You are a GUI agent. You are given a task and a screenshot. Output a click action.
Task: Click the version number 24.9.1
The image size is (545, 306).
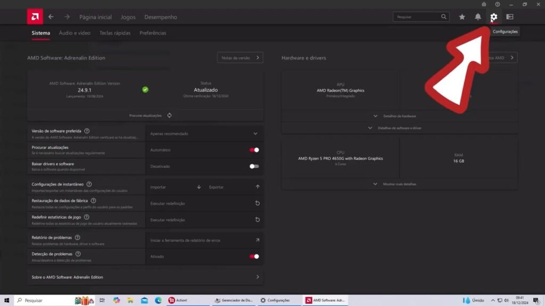(x=85, y=90)
